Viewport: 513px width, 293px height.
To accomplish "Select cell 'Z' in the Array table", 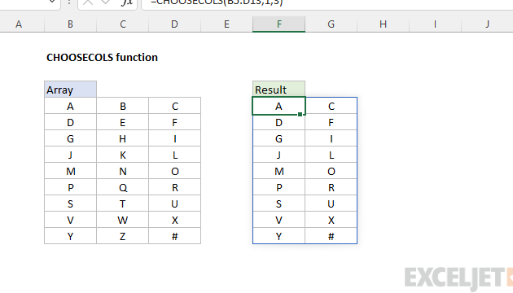I will (x=123, y=236).
